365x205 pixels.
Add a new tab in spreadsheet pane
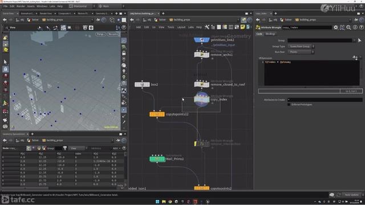coord(32,134)
